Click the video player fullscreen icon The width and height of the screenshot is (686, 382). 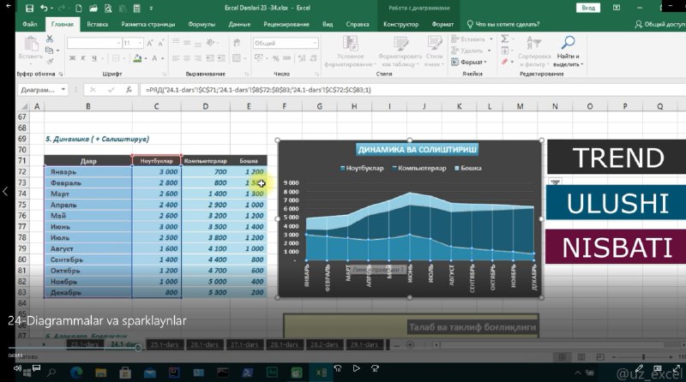(677, 368)
